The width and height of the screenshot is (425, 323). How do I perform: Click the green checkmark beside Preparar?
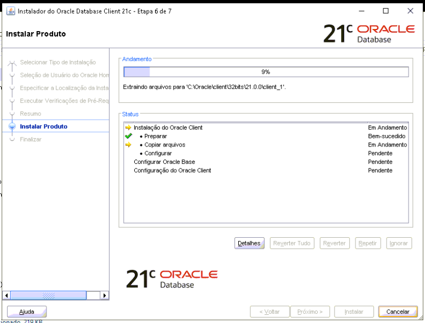(129, 136)
